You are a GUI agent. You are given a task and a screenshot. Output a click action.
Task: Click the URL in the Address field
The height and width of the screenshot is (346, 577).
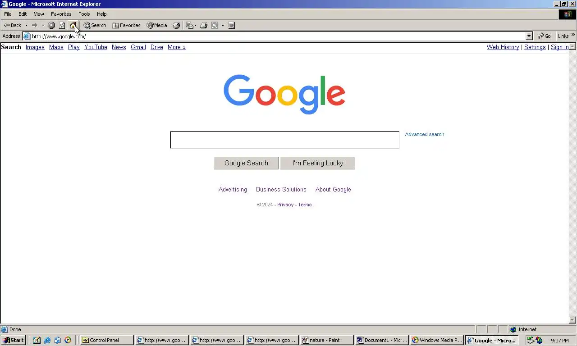[59, 36]
